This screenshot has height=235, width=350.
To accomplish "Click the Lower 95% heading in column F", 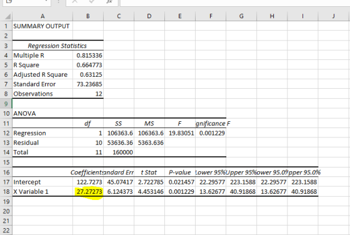I will (211, 172).
